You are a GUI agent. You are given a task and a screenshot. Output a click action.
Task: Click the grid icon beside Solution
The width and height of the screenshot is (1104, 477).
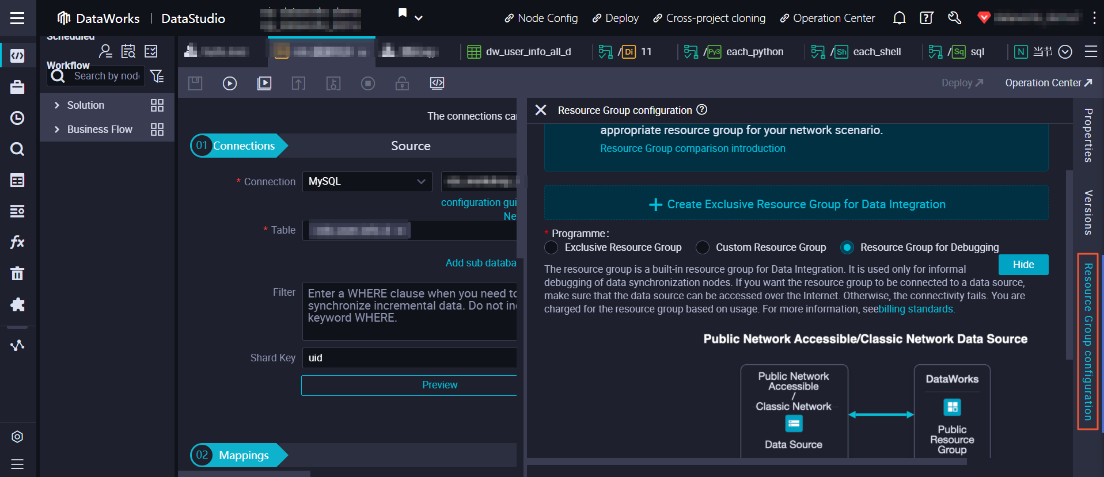157,105
